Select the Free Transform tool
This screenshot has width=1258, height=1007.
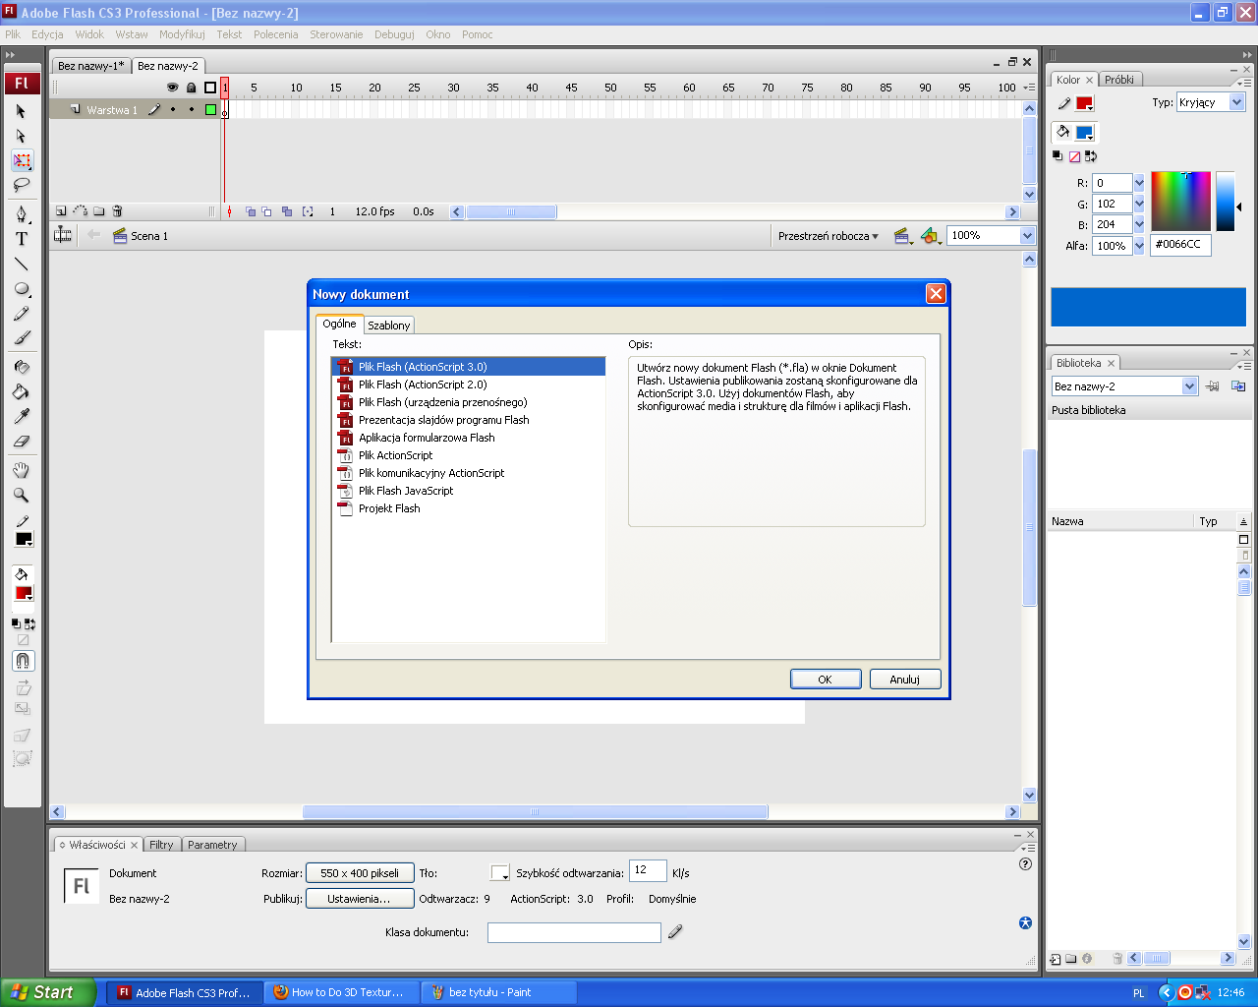tap(22, 160)
